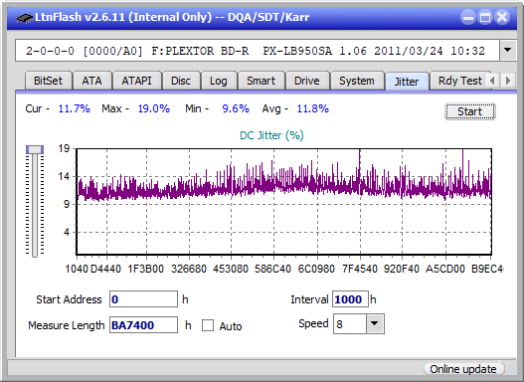524x382 pixels.
Task: Click the LtnFlash chip icon in title bar
Action: click(24, 17)
